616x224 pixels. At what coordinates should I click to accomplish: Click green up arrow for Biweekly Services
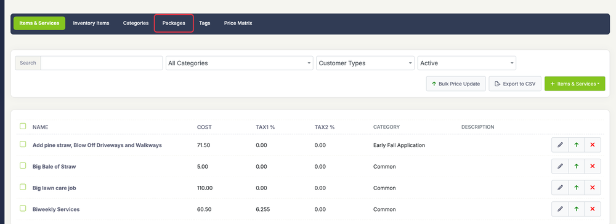click(577, 209)
